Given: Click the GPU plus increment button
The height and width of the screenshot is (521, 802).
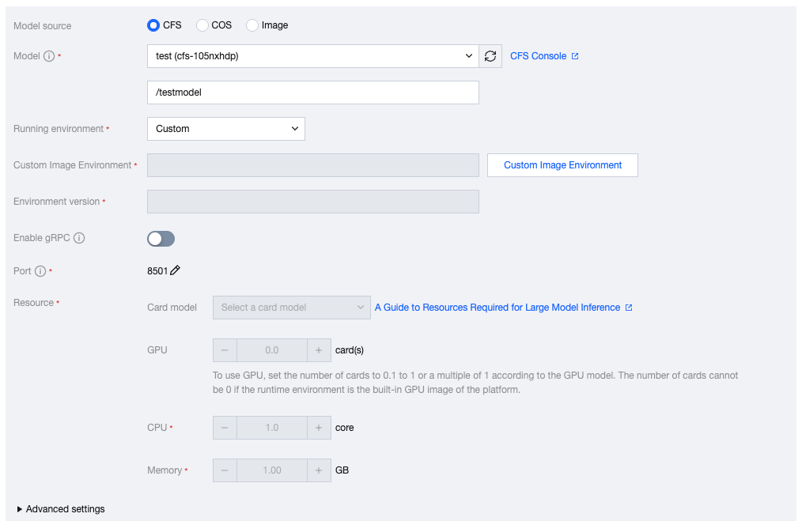Looking at the screenshot, I should [318, 350].
